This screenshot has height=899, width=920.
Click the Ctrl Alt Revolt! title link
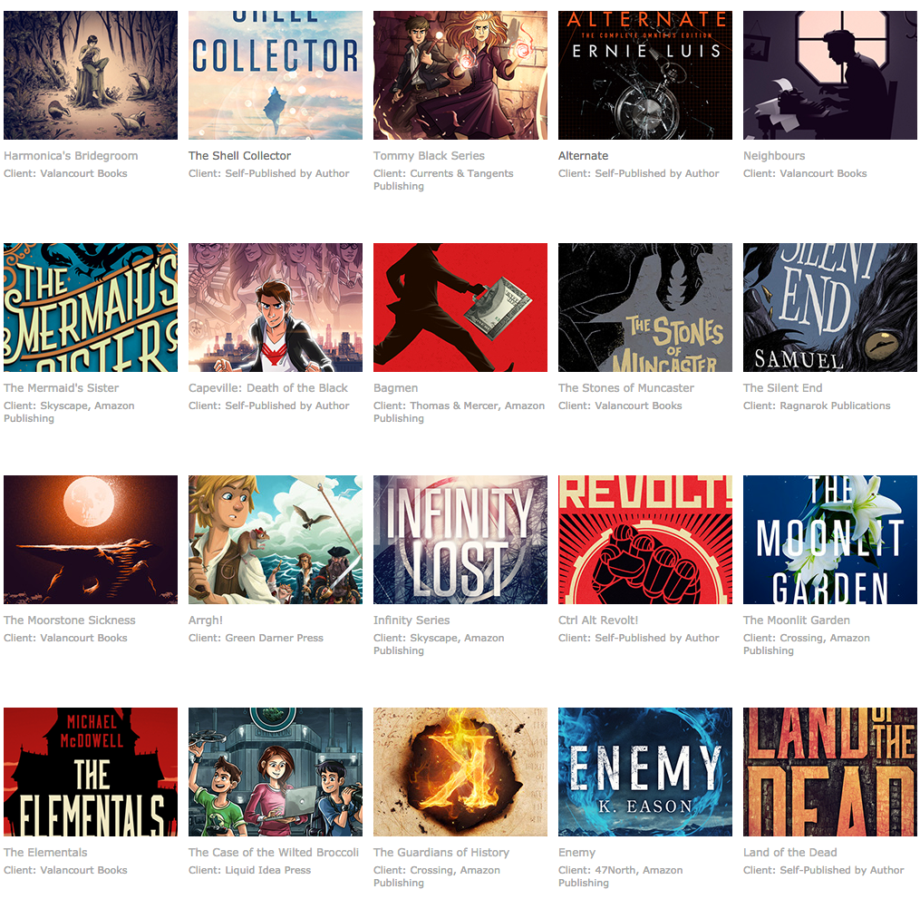(x=598, y=621)
